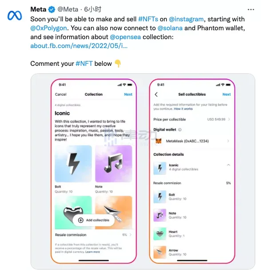Viewport: 261px width, 274px height.
Task: Open the #NFTs hashtag link
Action: pos(148,19)
